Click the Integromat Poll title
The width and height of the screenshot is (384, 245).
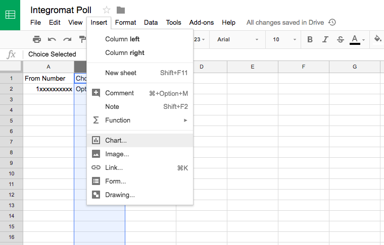tap(61, 10)
